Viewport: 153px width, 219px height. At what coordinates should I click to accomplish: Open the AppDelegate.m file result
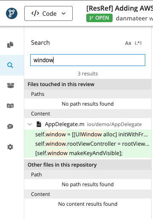click(65, 124)
